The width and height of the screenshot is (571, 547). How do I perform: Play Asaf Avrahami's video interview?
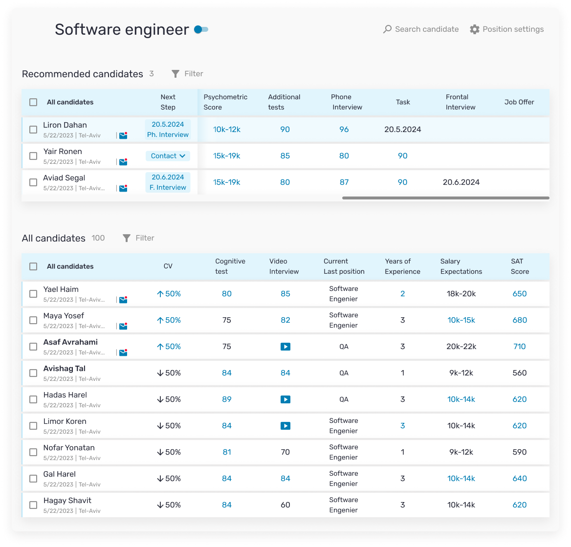285,347
